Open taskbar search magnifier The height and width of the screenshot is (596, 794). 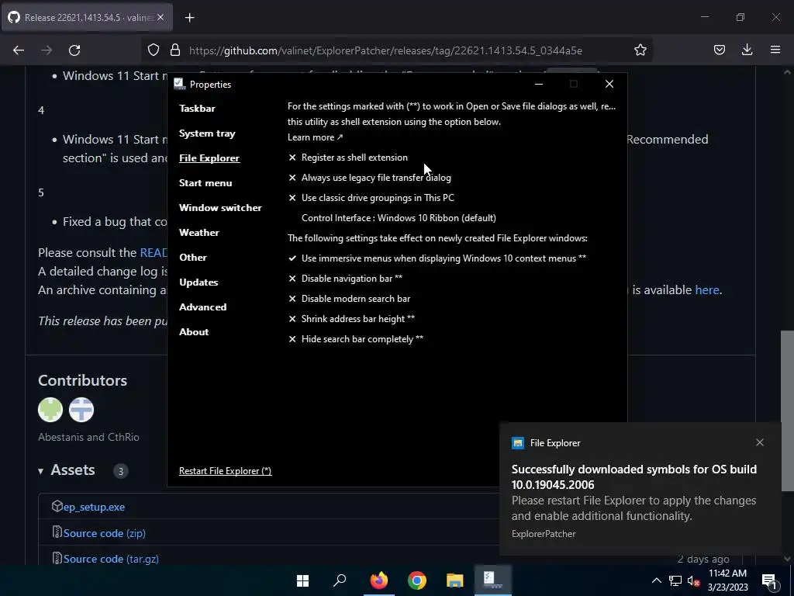point(340,580)
